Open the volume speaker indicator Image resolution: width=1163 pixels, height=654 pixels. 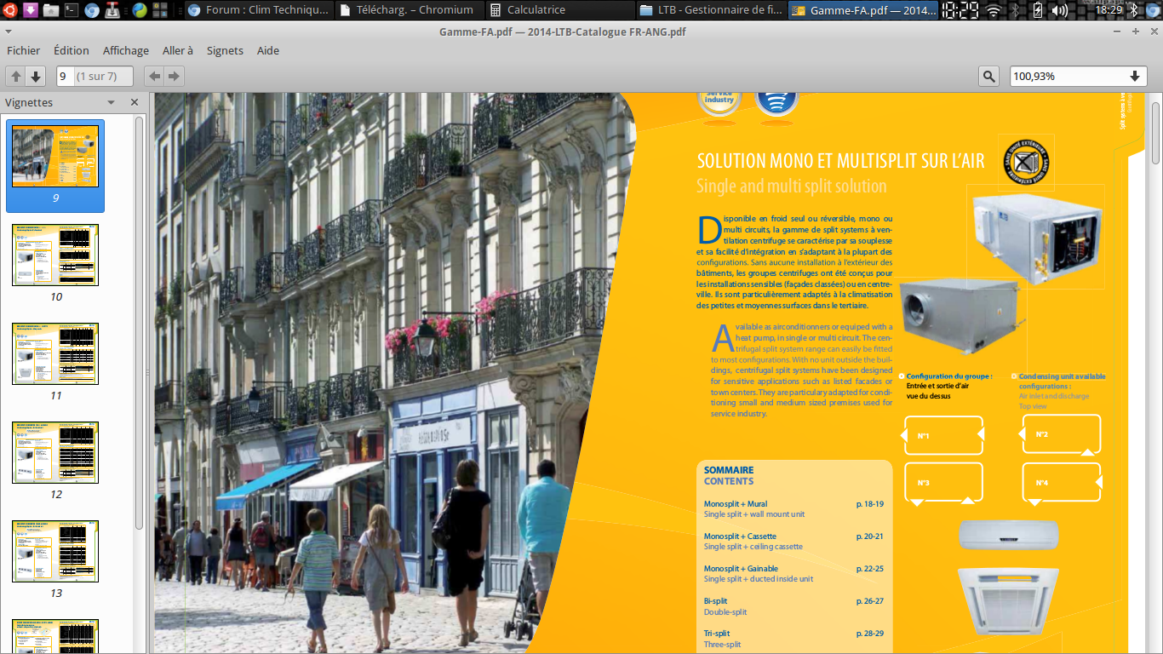[1059, 10]
